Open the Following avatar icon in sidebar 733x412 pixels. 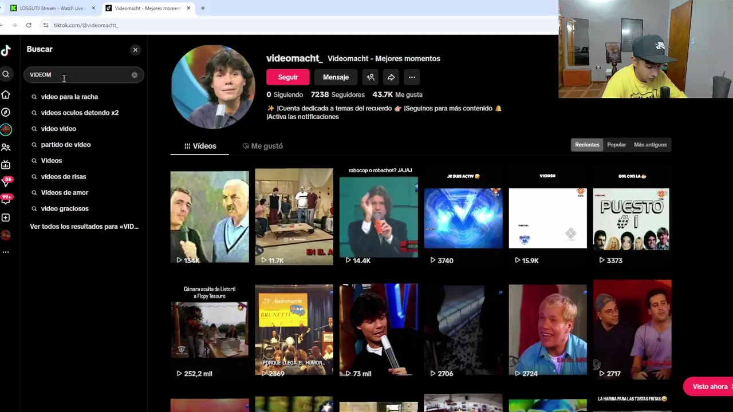(6, 130)
